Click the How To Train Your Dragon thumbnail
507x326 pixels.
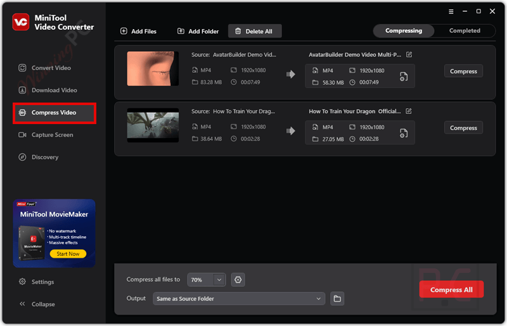(x=153, y=125)
